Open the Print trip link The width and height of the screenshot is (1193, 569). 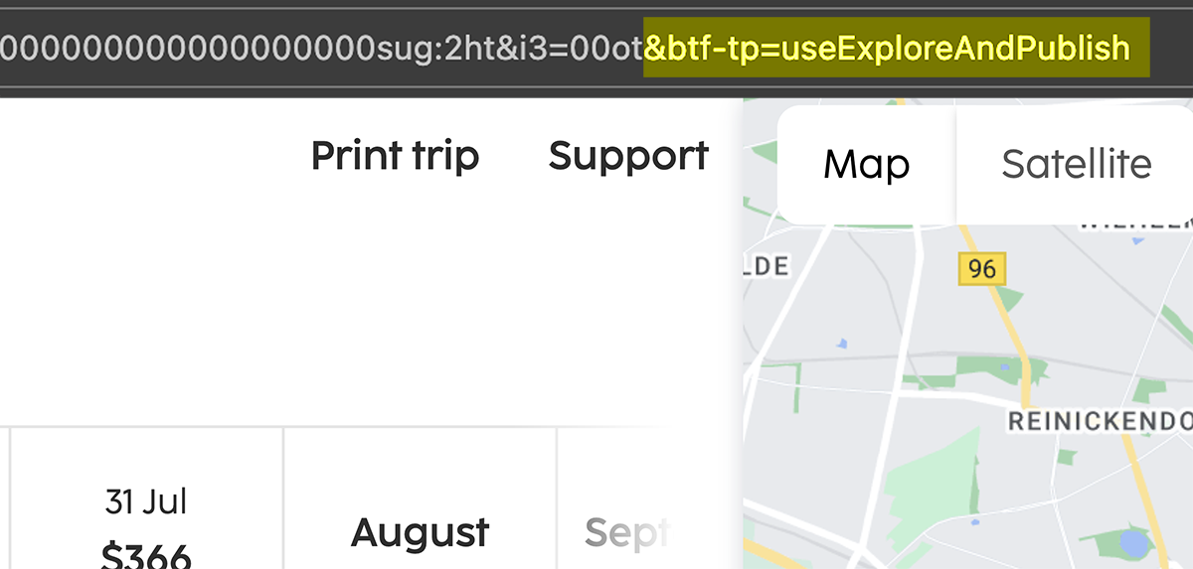tap(395, 156)
